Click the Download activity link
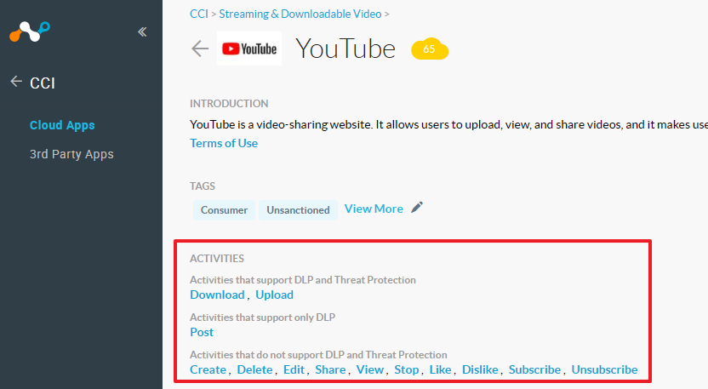The height and width of the screenshot is (389, 708). [217, 295]
